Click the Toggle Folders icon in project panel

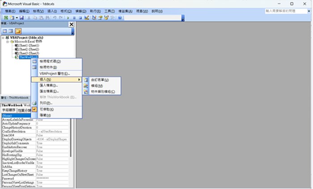[x=18, y=31]
